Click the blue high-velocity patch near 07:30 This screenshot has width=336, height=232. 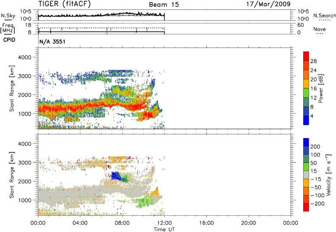coord(116,175)
